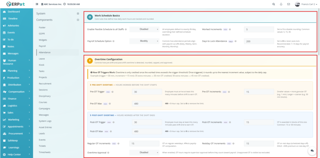Open Enable Flexible Schedule dropdown
This screenshot has height=158, width=320.
click(x=145, y=29)
